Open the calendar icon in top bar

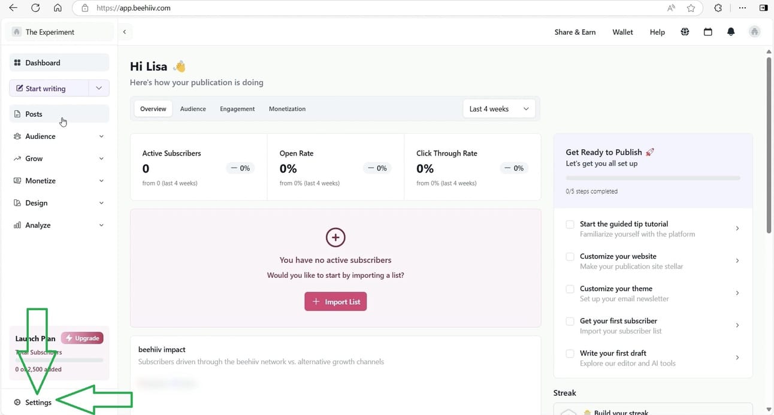coord(708,32)
